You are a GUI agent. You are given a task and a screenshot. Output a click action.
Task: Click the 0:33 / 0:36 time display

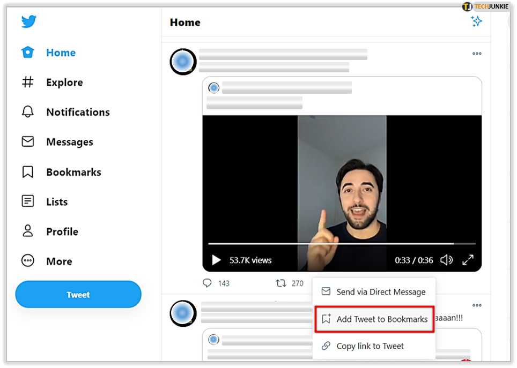[414, 260]
